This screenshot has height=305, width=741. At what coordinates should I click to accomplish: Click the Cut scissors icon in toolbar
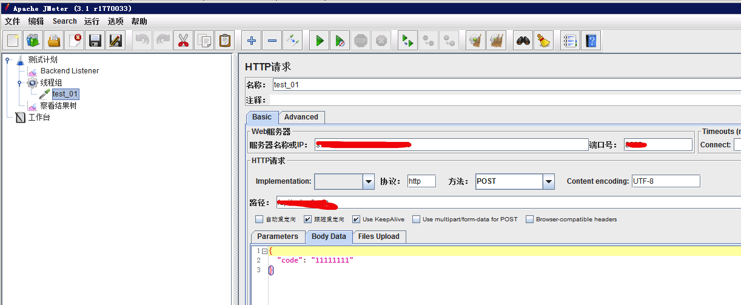coord(183,41)
